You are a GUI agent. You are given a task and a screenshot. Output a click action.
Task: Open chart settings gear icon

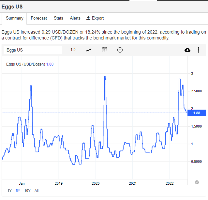click(197, 182)
